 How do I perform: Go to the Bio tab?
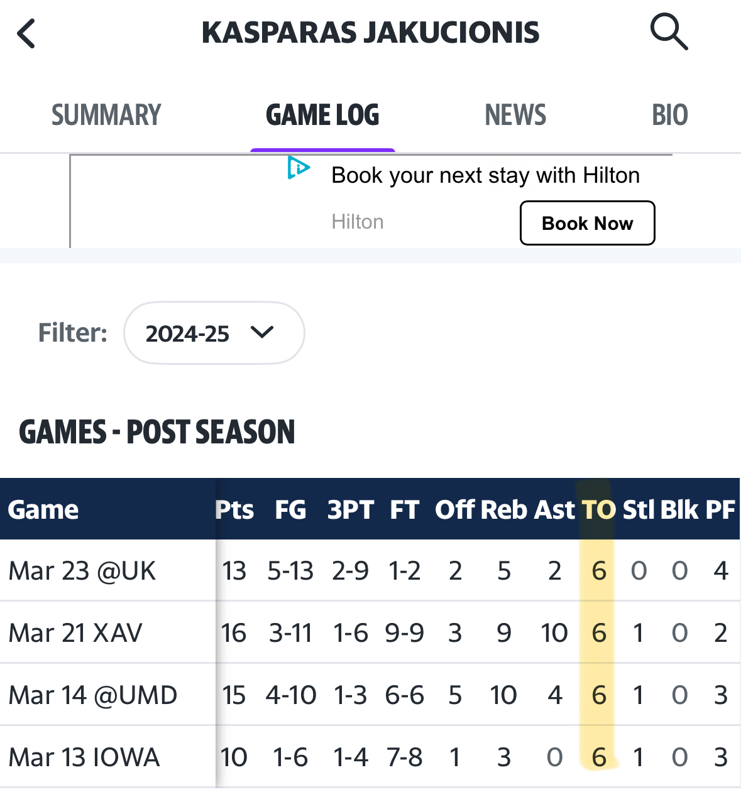[669, 116]
